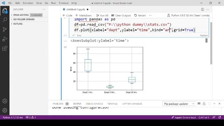Switch to the Output tab

[x=77, y=104]
